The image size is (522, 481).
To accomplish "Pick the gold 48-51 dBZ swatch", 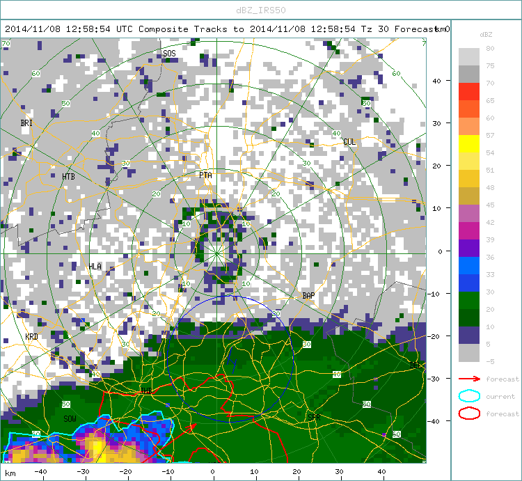I will point(468,178).
